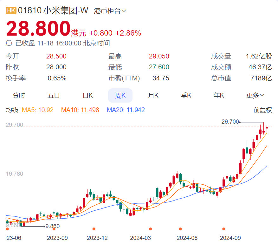Click the 29.700 high price annotation

click(230, 122)
